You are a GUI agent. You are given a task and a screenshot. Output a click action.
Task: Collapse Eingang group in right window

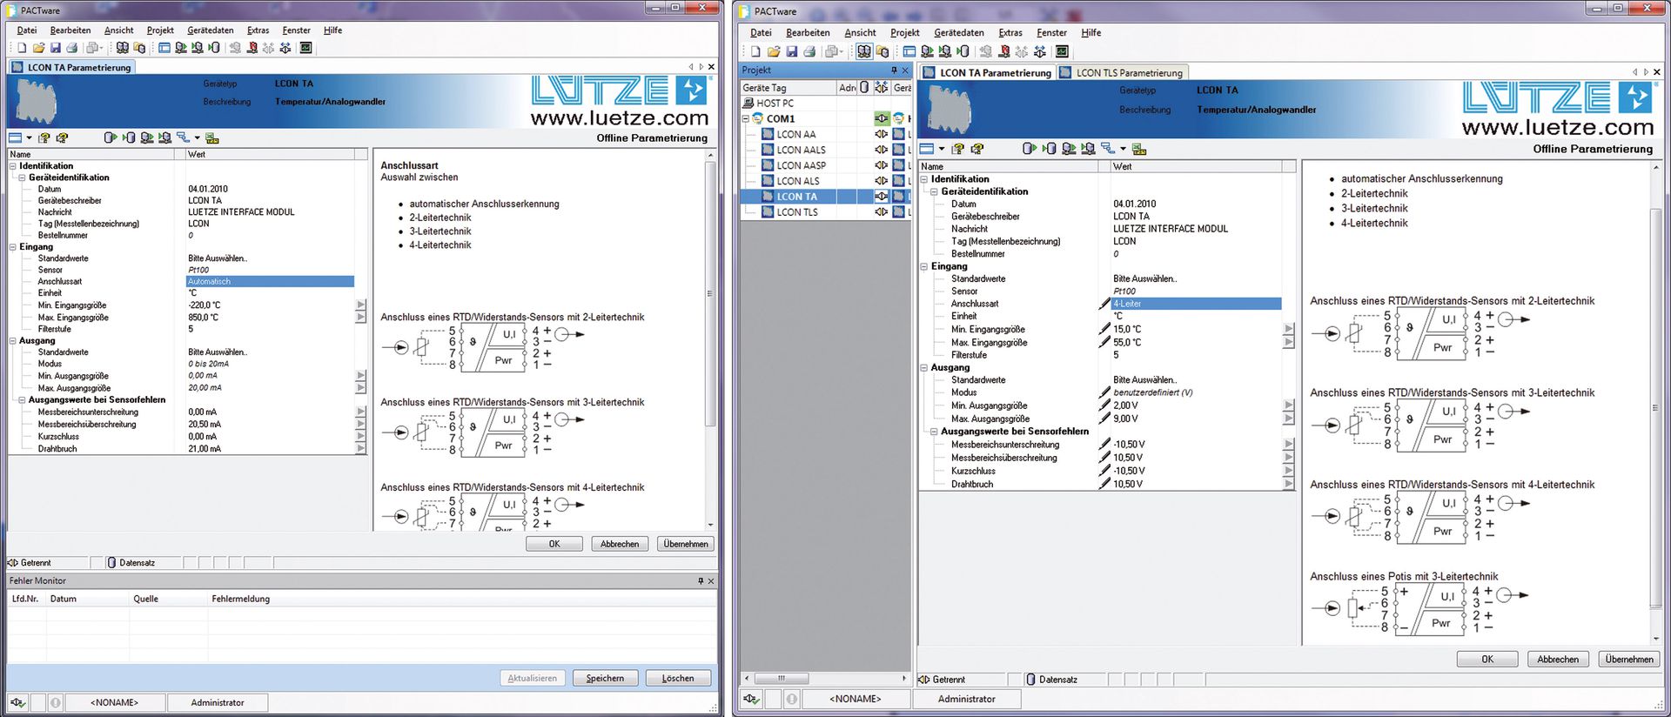click(923, 266)
